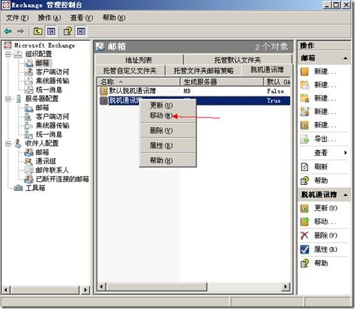
Task: Select Microsoft Exchange root node
Action: [x=45, y=45]
